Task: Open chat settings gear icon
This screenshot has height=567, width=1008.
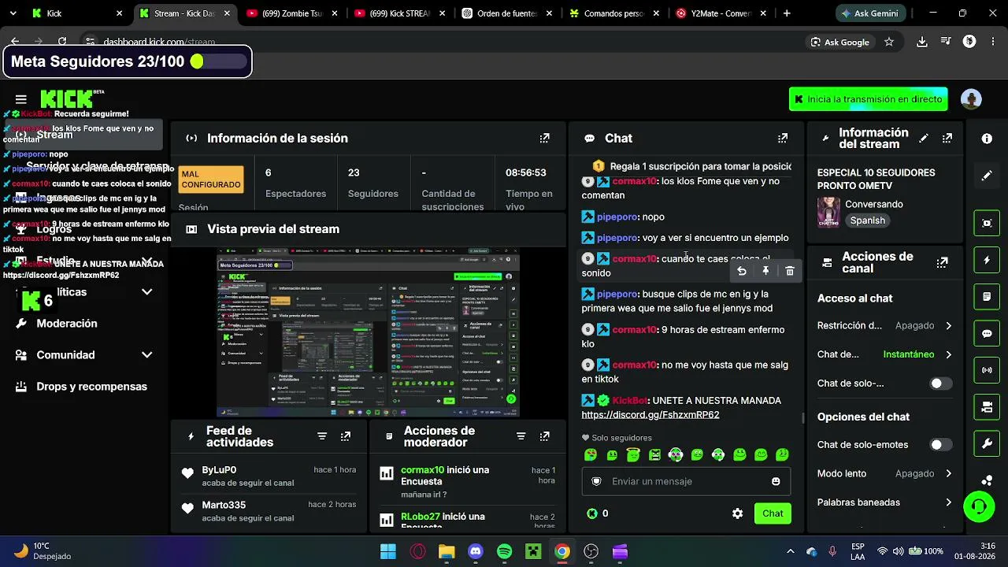Action: coord(737,513)
